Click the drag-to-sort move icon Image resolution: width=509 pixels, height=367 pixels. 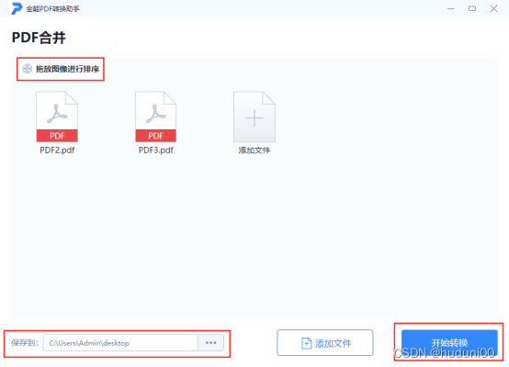click(x=28, y=69)
